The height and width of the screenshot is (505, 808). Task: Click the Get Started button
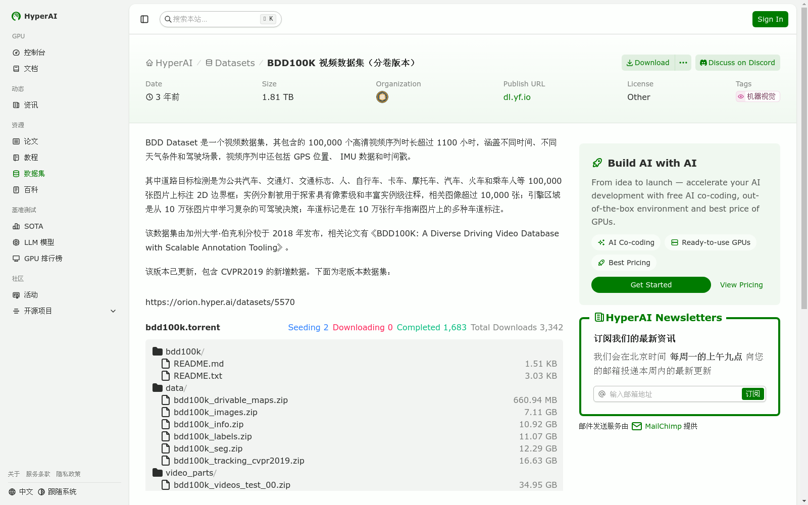click(x=651, y=285)
